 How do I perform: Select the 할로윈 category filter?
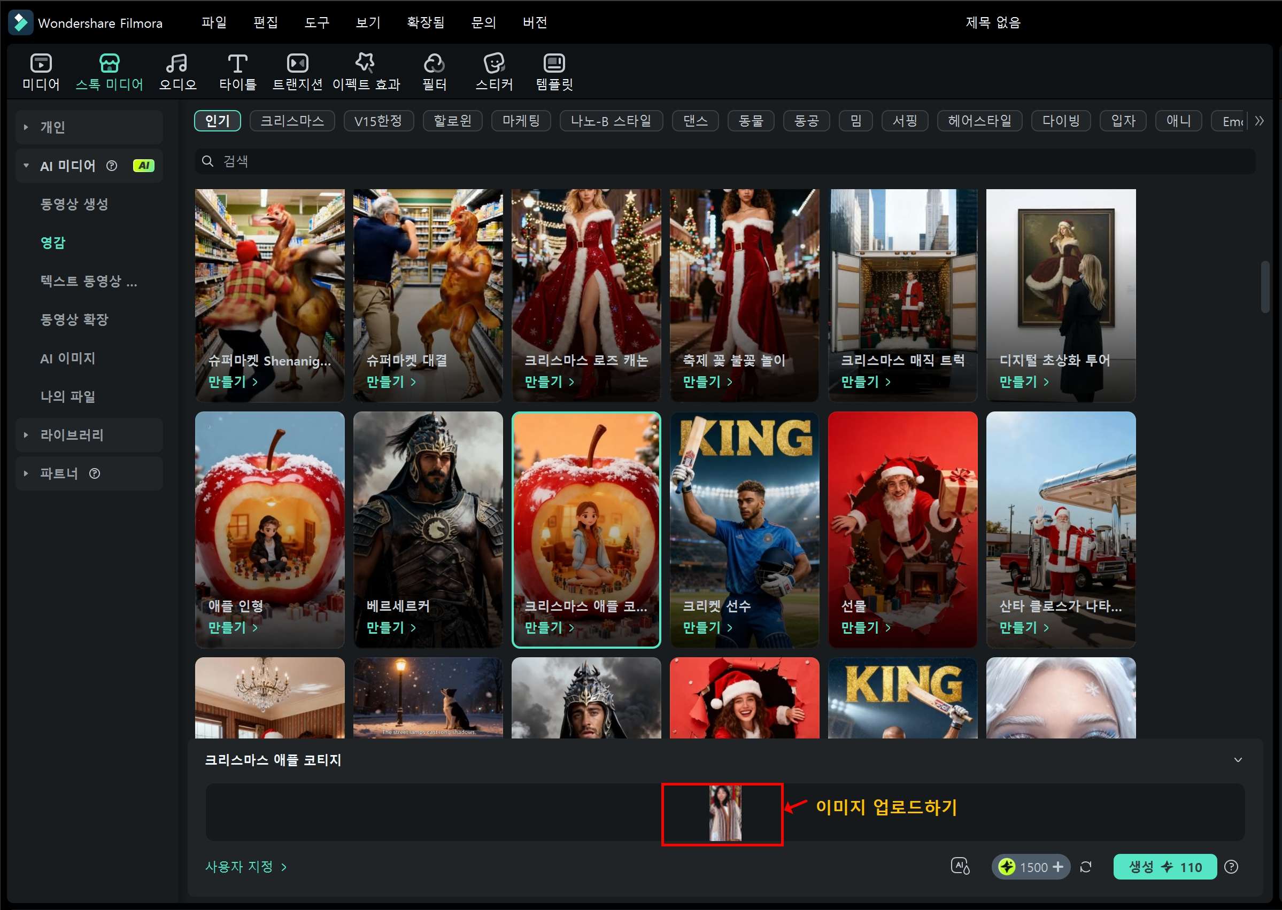452,121
